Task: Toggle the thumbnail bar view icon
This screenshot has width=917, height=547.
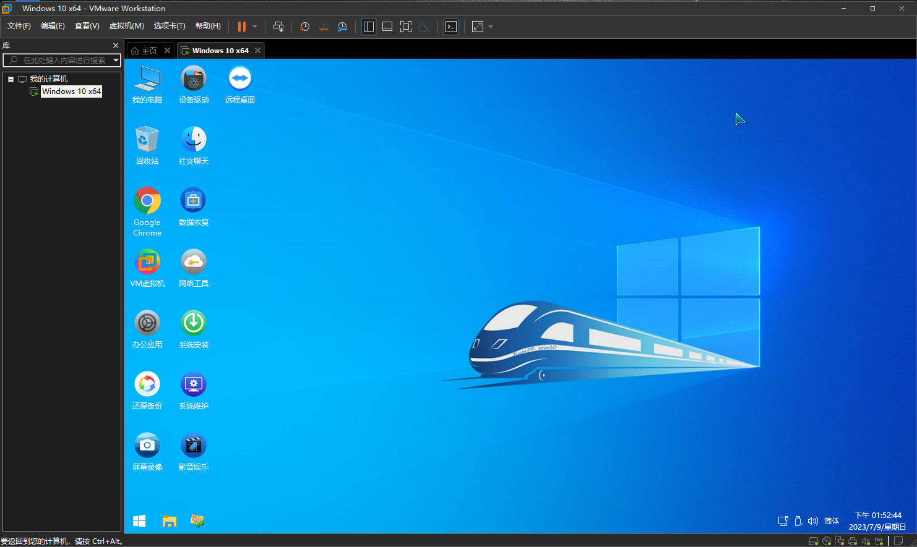Action: pos(387,27)
